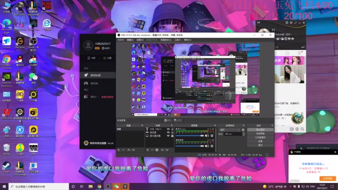Mute the mic/Aux speaker icon in the mixer
Image resolution: width=338 pixels, height=190 pixels.
[x=207, y=136]
